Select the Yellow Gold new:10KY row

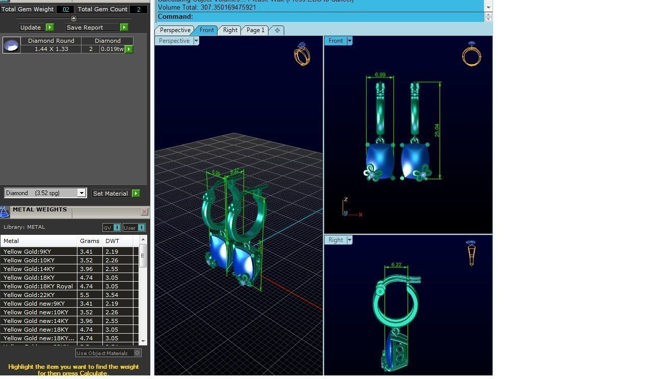[x=69, y=312]
